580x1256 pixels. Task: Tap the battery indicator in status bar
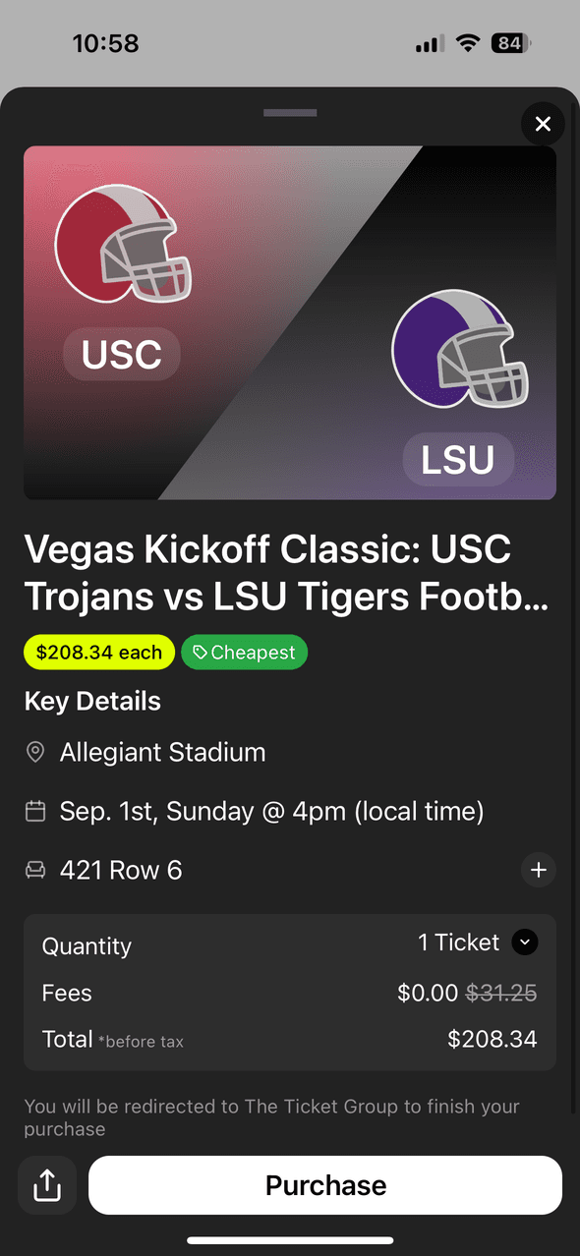pyautogui.click(x=511, y=43)
